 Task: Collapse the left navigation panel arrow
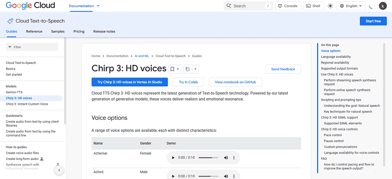(x=59, y=170)
